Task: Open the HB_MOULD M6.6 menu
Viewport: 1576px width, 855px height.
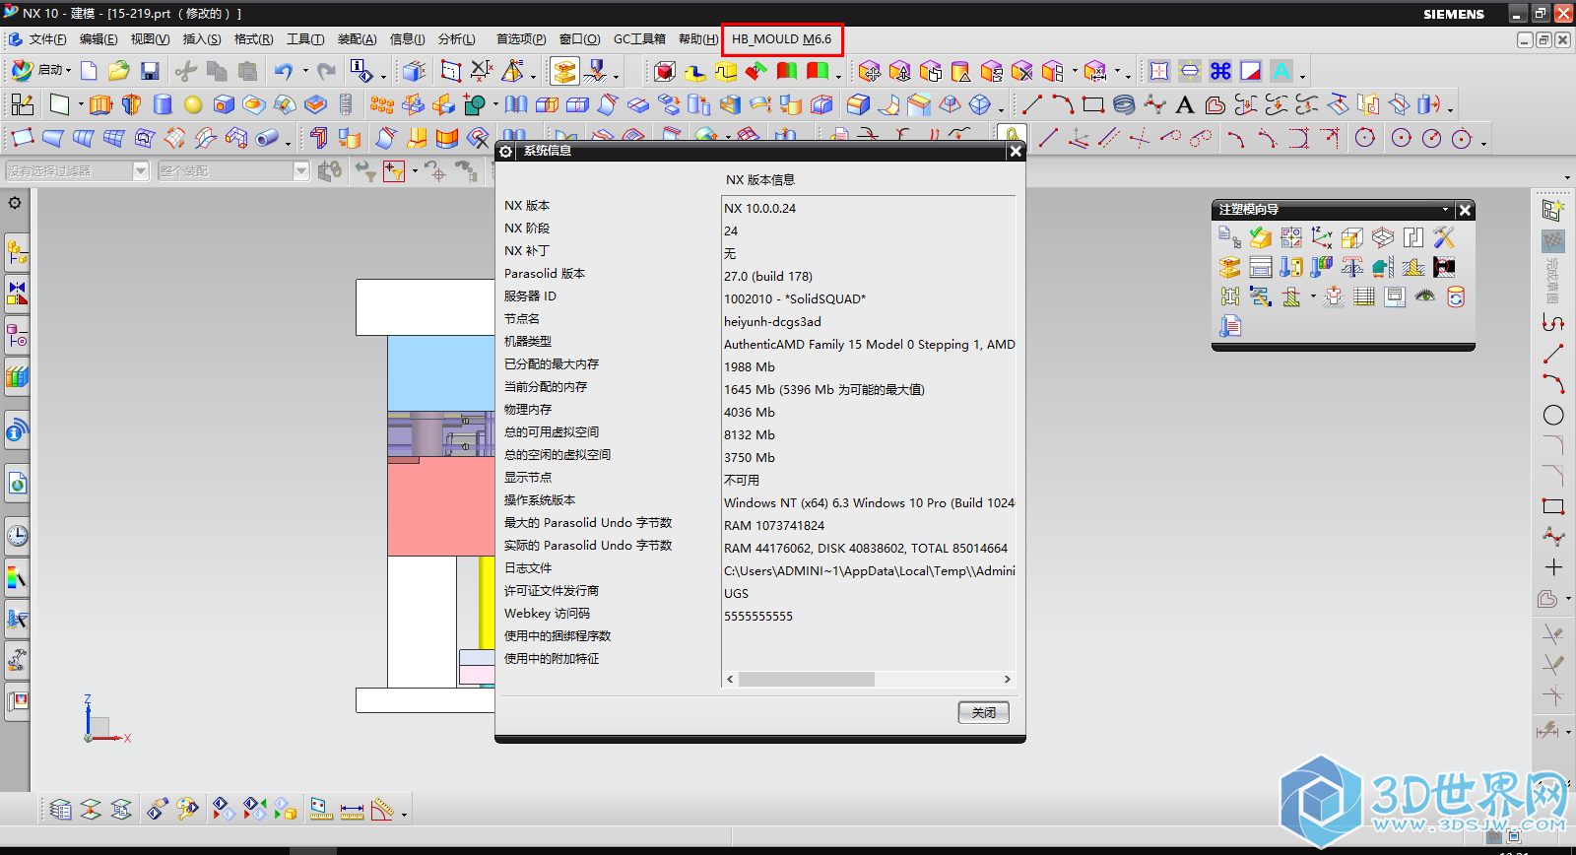Action: click(x=782, y=39)
